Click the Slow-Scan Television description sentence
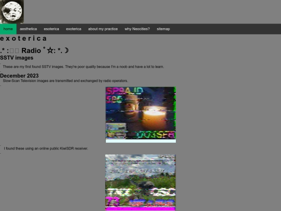Screen dimensions: 281x211 point(66,81)
